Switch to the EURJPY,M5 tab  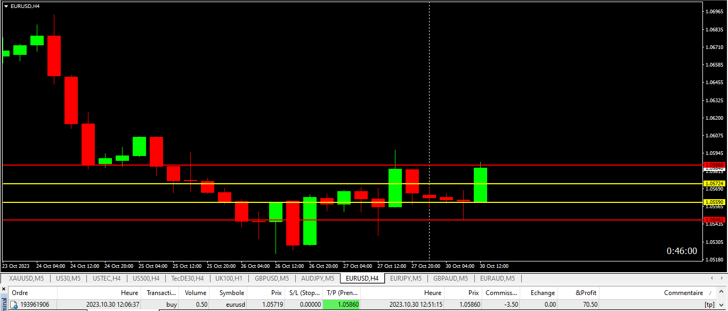pos(406,279)
